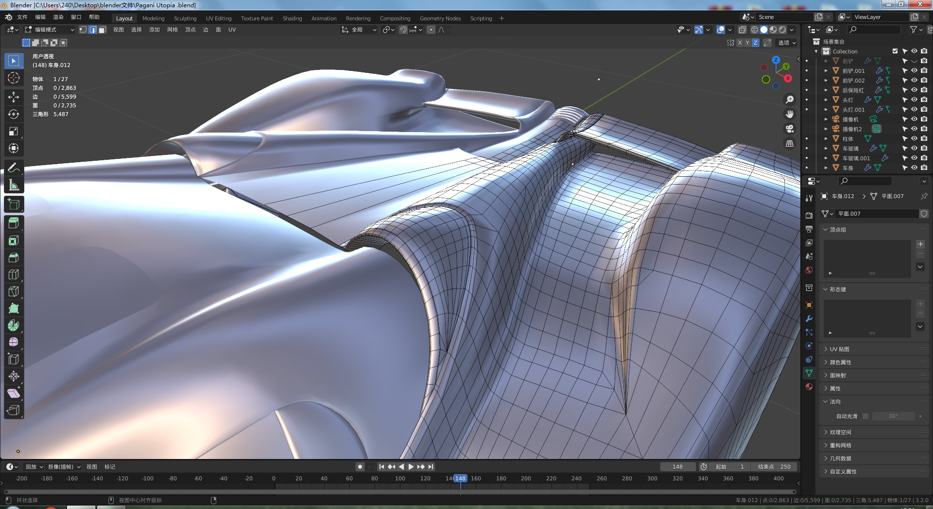Open the Modifier properties wrench tab

pos(809,319)
